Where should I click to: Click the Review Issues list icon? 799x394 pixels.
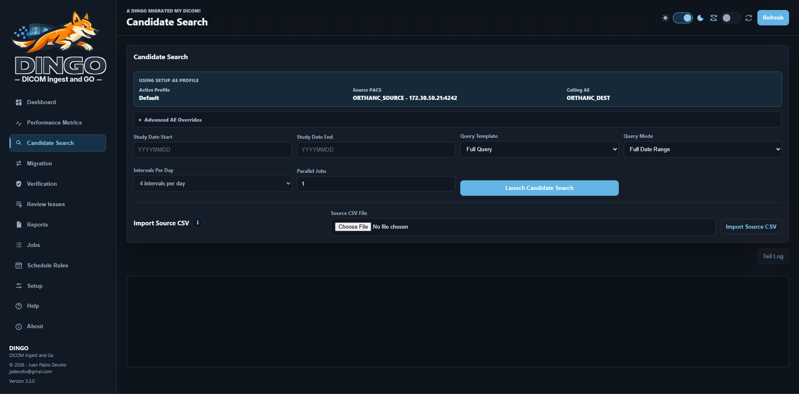point(19,204)
